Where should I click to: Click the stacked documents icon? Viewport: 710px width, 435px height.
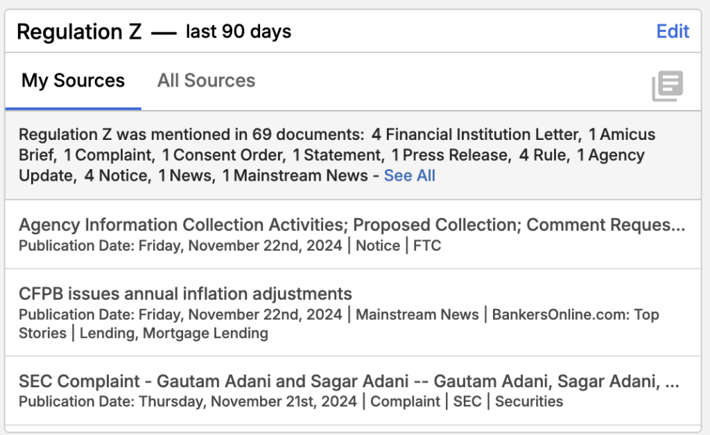pyautogui.click(x=667, y=86)
